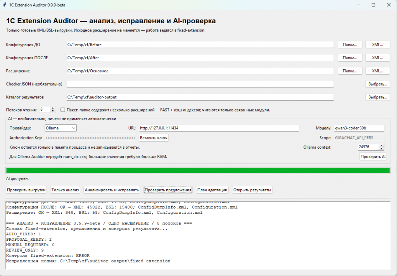The image size is (397, 276).
Task: Focus the Модель field 'qwen3-coder:30b'
Action: point(359,128)
